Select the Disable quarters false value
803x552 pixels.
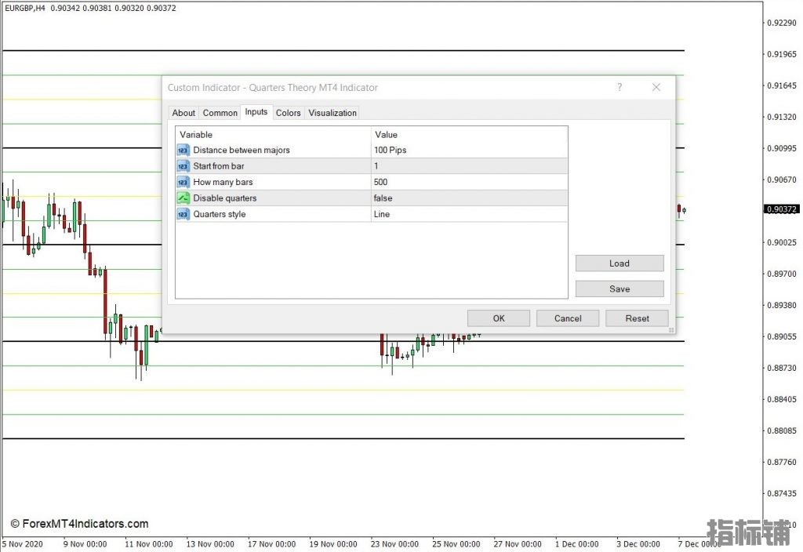click(469, 198)
